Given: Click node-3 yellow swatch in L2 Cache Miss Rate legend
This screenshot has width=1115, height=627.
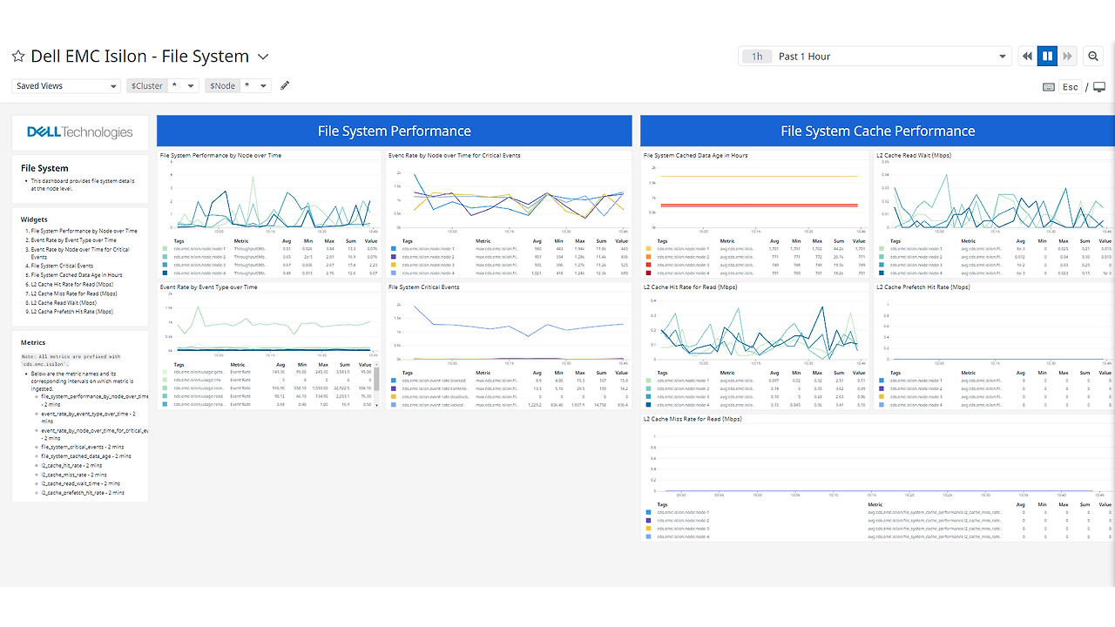Looking at the screenshot, I should pos(648,529).
